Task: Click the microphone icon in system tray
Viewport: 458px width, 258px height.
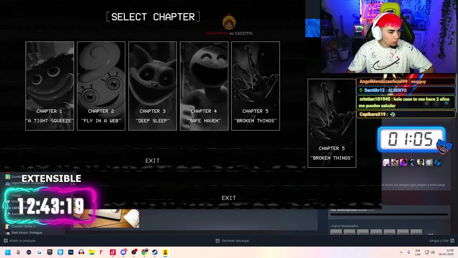Action: [x=409, y=252]
